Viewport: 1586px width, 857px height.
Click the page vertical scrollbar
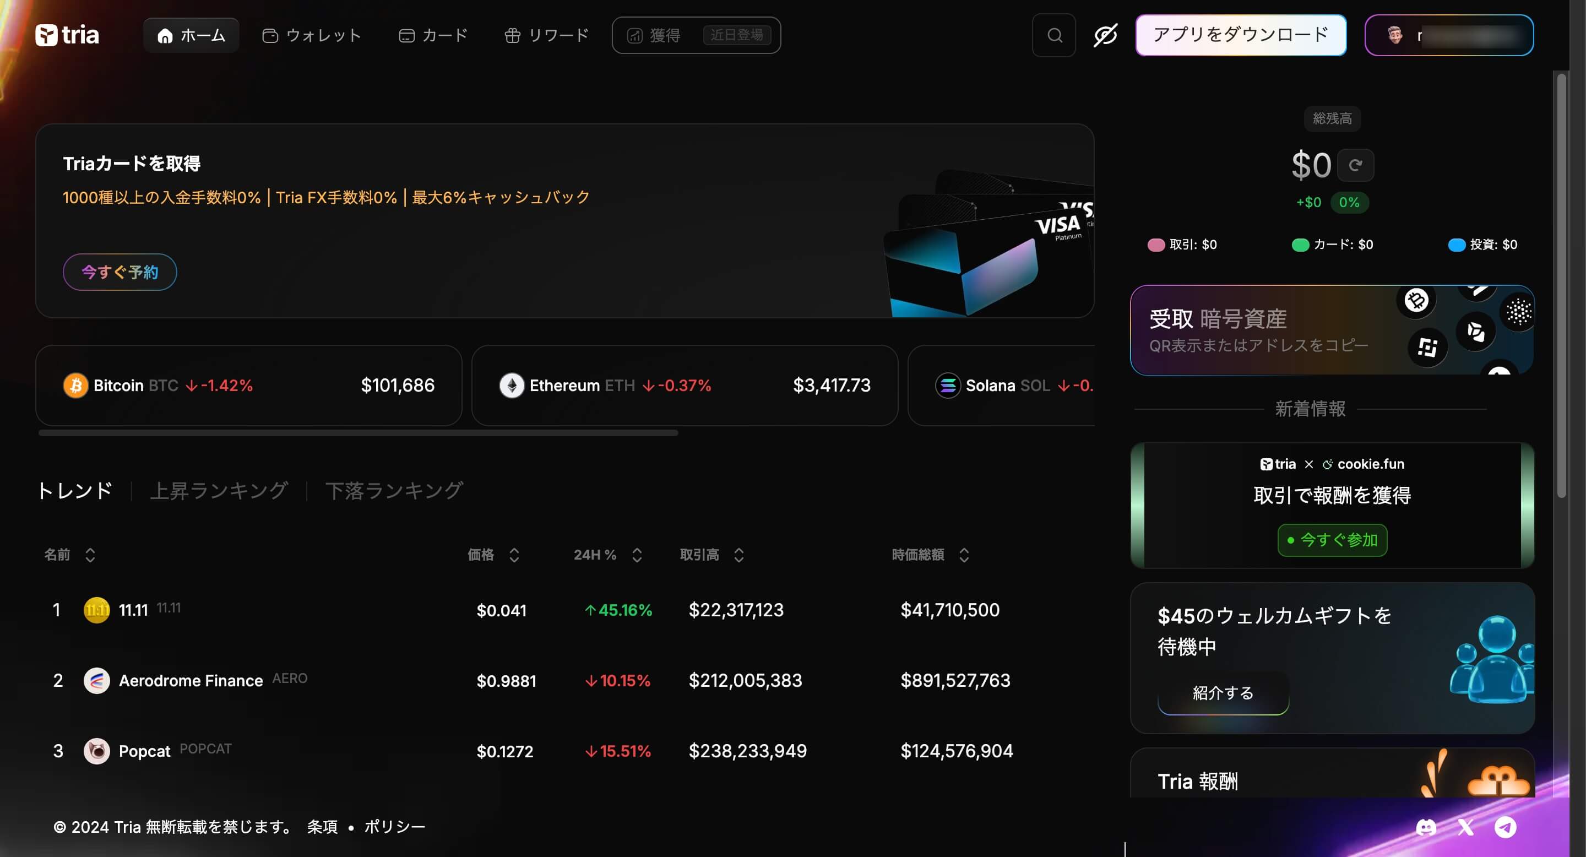[x=1561, y=285]
